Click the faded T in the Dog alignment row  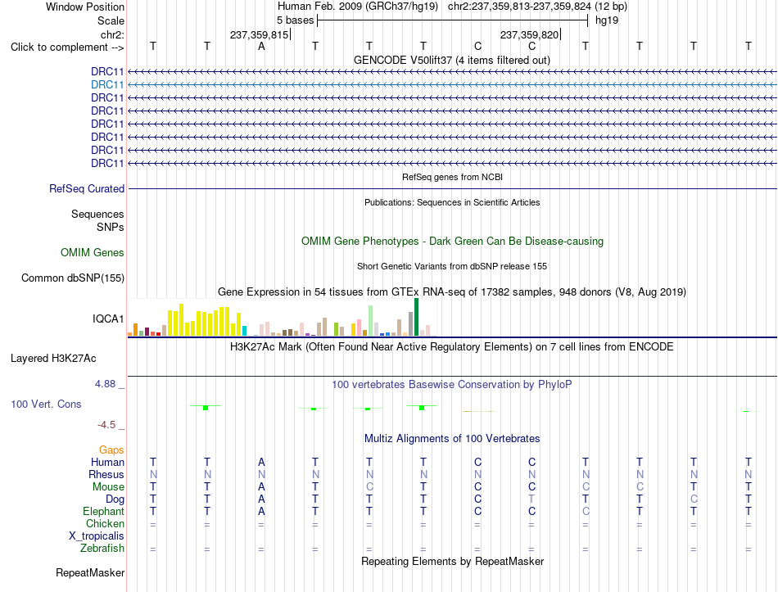click(531, 499)
